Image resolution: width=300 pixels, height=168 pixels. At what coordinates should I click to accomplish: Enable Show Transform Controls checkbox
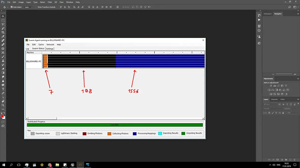coord(36,7)
